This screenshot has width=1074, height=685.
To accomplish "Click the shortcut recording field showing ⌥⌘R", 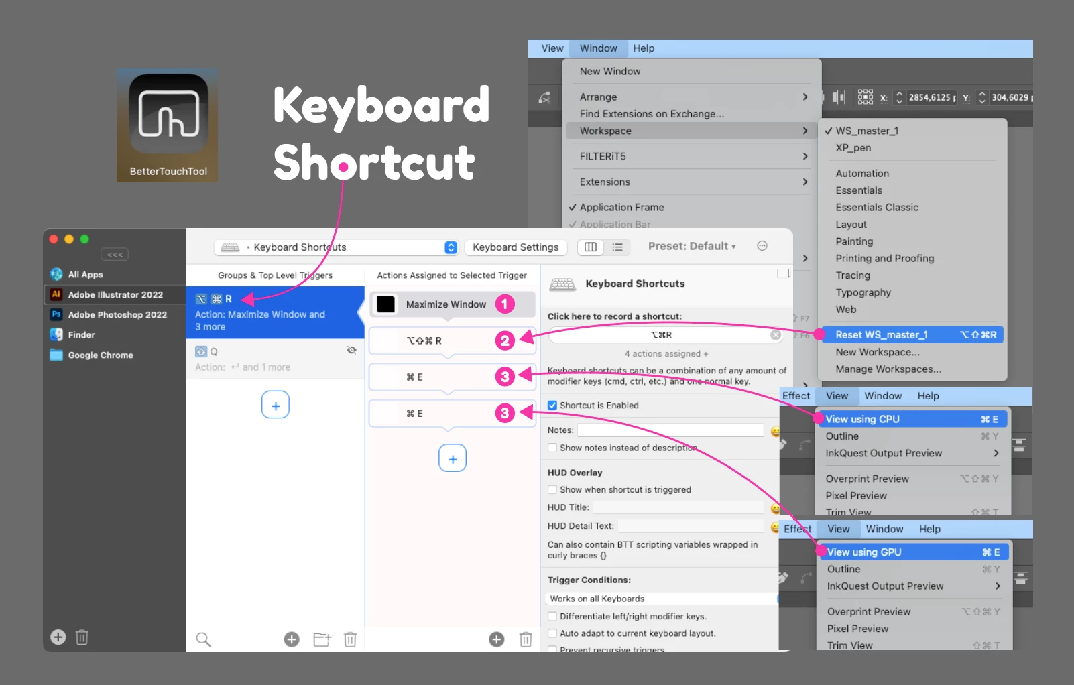I will pyautogui.click(x=666, y=334).
